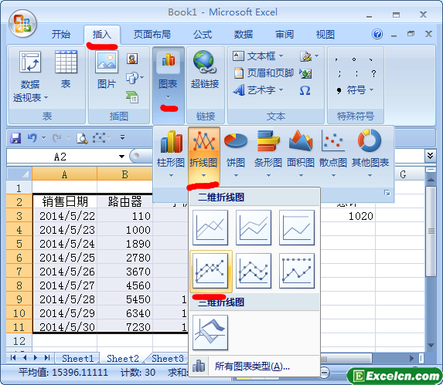Open the 符号 special symbols dropdown
The height and width of the screenshot is (385, 443).
355,90
